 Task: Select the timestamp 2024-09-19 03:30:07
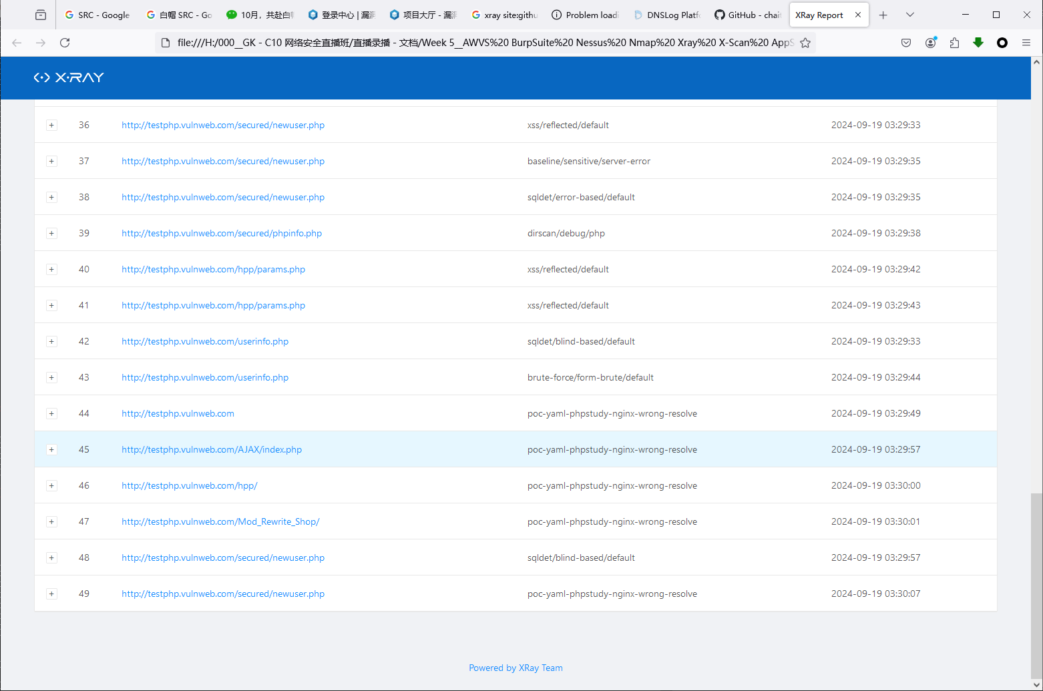(875, 594)
